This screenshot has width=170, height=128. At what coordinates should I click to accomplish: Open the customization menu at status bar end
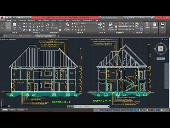point(168,110)
